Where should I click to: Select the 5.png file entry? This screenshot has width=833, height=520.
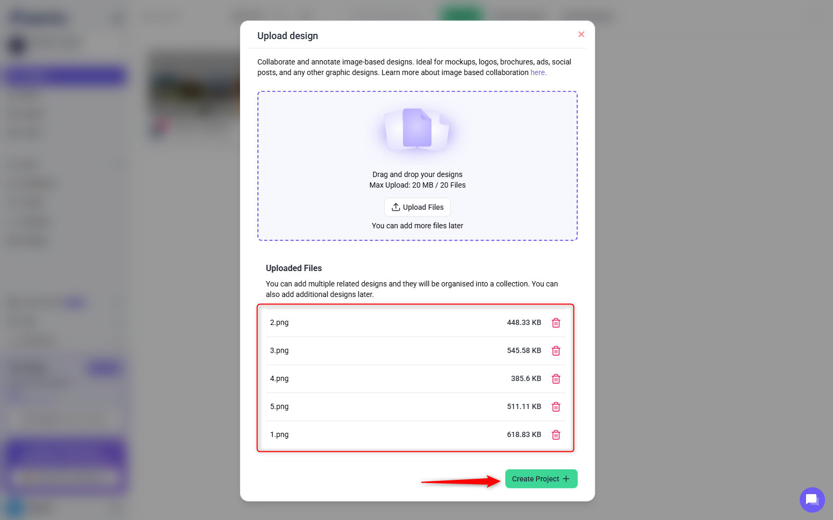coord(279,406)
